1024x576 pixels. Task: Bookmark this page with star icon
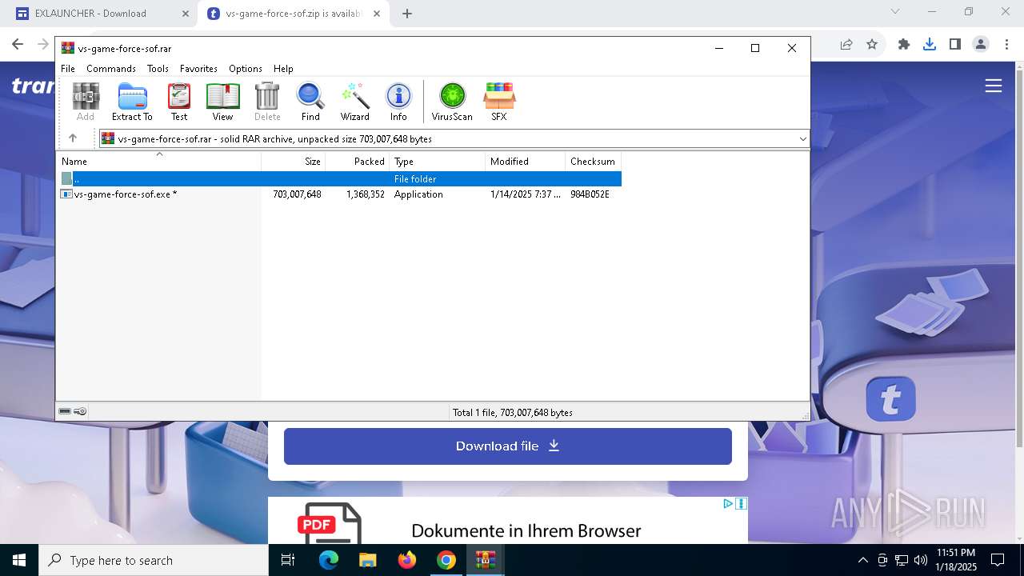[872, 45]
